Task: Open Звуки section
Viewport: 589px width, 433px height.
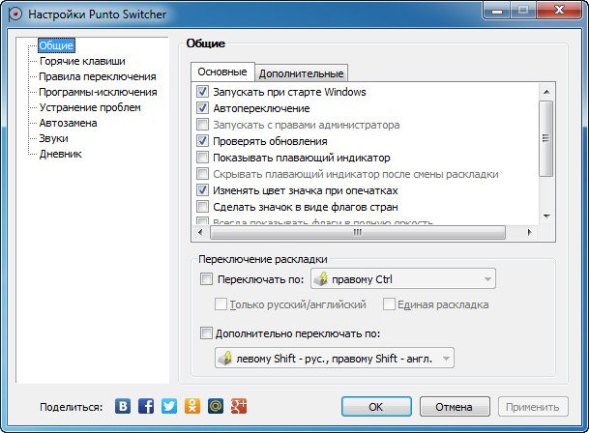Action: click(54, 138)
